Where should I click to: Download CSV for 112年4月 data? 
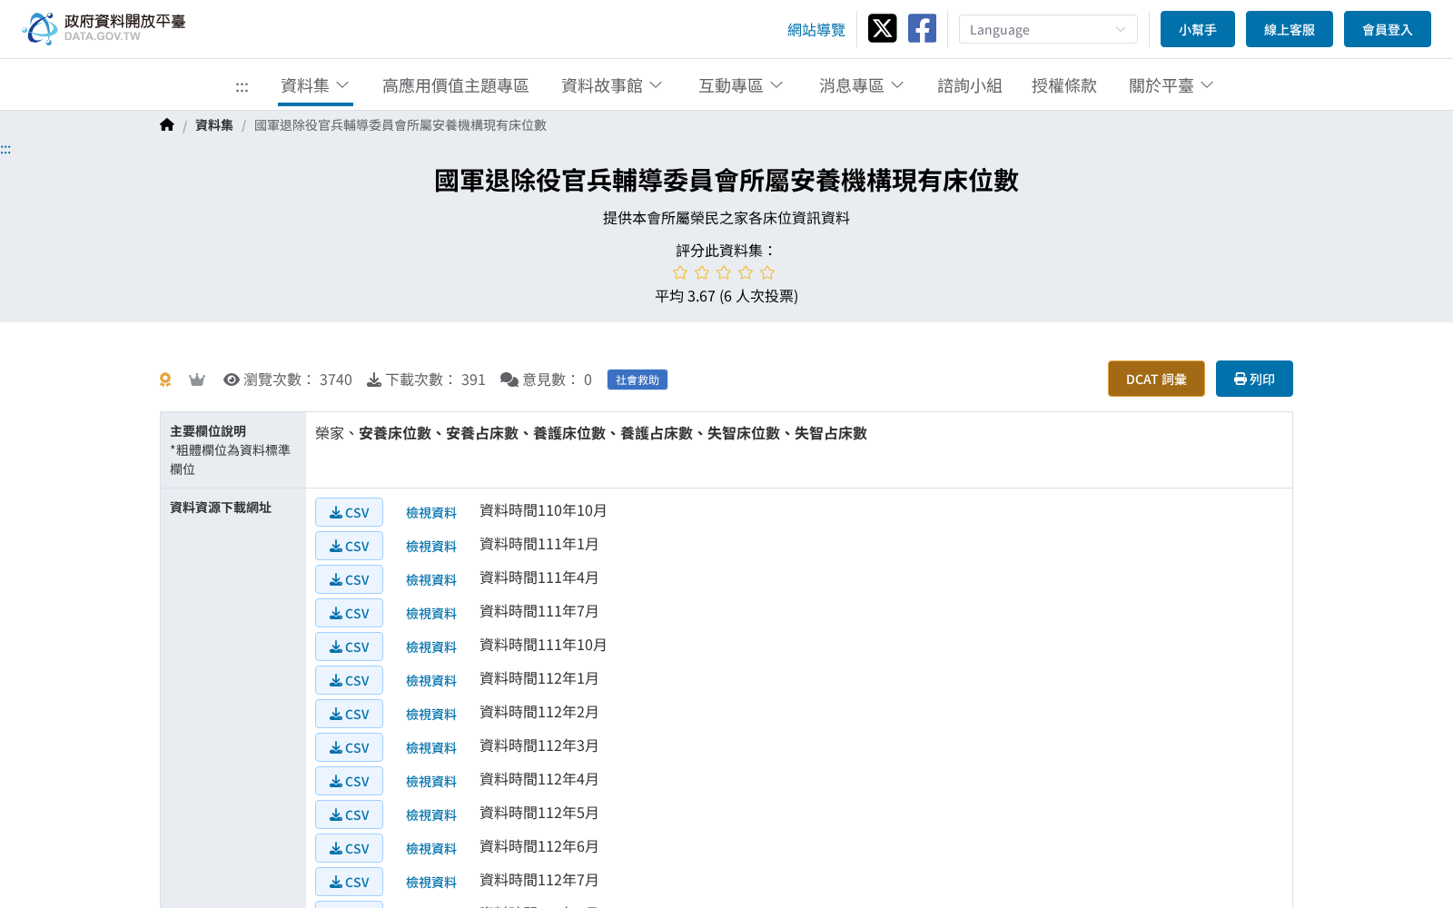349,781
